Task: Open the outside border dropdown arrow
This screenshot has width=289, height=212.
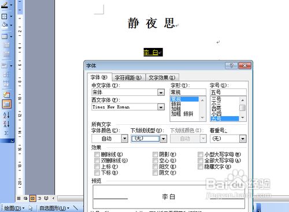Action: coord(11,16)
